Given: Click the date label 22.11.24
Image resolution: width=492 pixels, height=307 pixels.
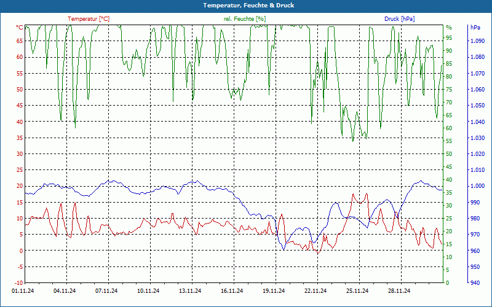Looking at the screenshot, I should pos(315,291).
